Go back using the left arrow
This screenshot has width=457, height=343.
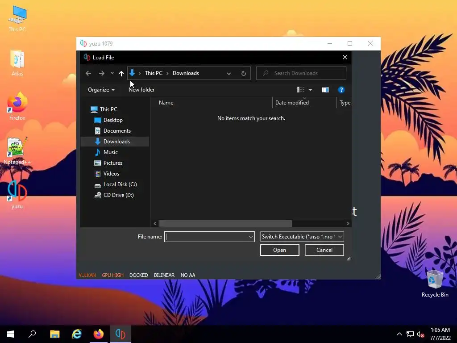coord(88,73)
